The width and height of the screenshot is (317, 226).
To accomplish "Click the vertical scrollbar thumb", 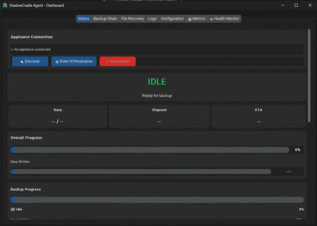I will [x=309, y=76].
